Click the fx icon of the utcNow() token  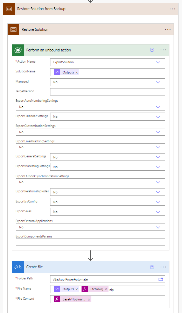85,289
